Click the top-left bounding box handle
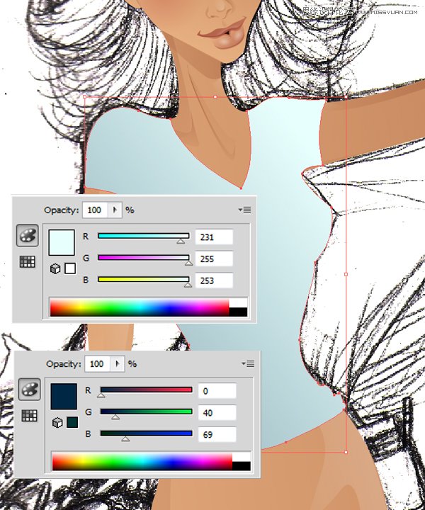The height and width of the screenshot is (510, 425). coord(85,96)
